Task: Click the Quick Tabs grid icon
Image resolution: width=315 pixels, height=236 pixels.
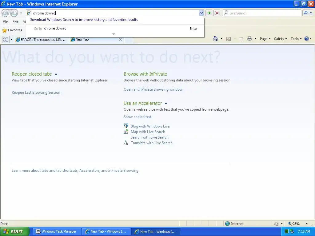Action: 6,40
